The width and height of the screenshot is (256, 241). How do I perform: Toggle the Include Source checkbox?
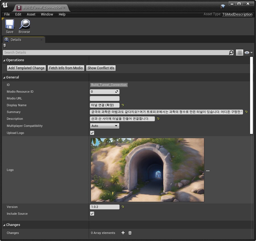pos(92,214)
